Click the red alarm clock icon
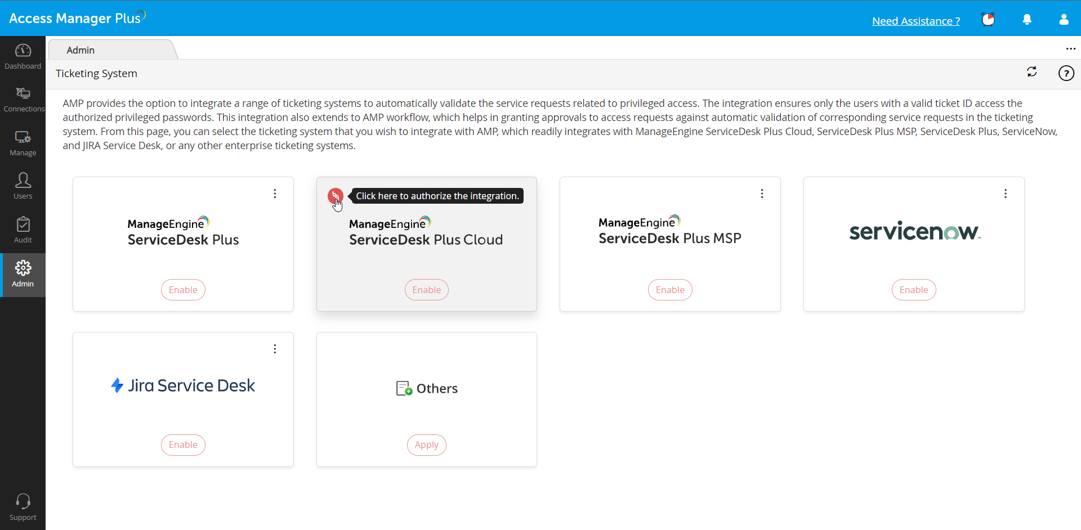 [x=988, y=20]
